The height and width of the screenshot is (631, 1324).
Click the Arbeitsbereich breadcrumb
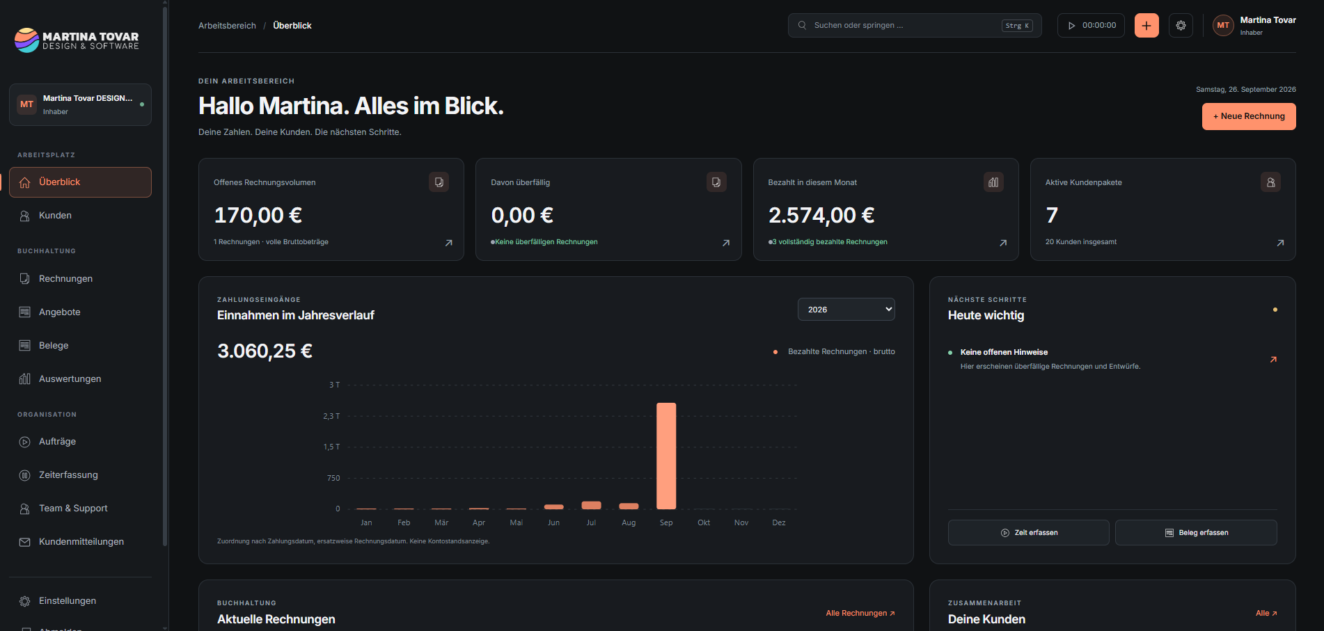tap(227, 26)
